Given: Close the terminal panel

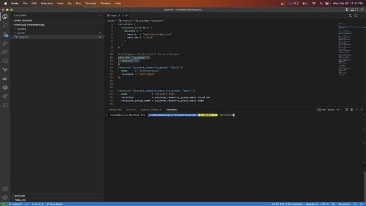Looking at the screenshot, I should [362, 109].
